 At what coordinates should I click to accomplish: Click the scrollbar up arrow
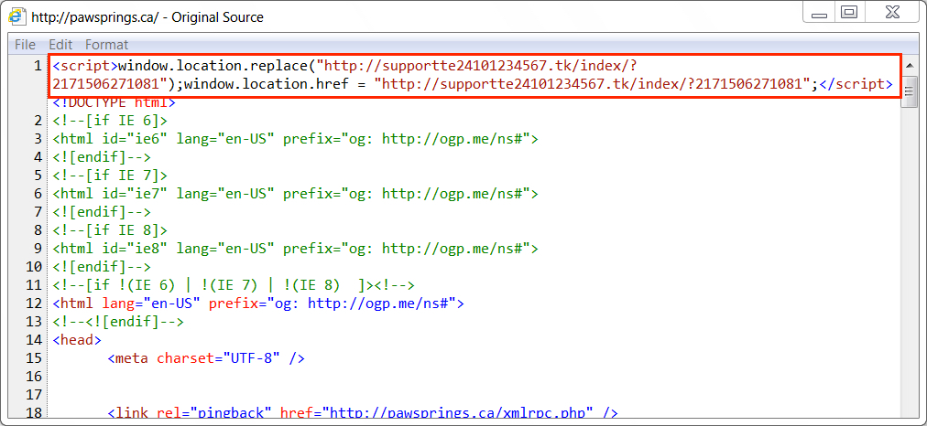pos(909,66)
